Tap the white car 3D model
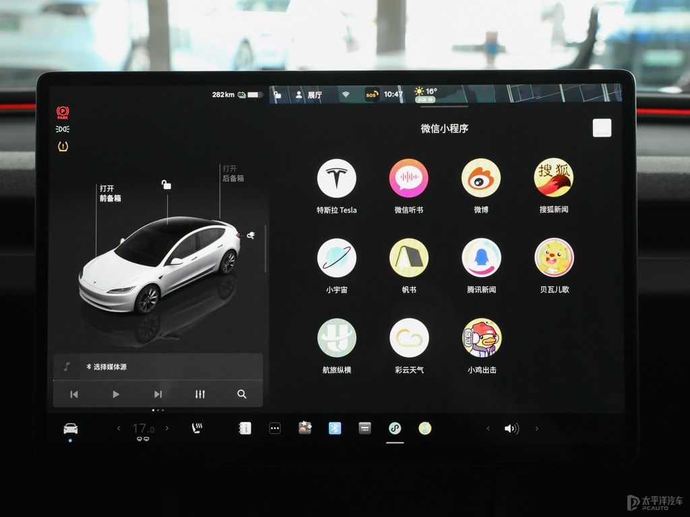The height and width of the screenshot is (517, 690). tap(159, 264)
